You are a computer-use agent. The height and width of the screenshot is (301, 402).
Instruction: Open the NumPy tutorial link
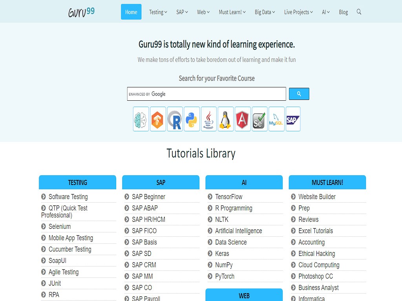(224, 265)
